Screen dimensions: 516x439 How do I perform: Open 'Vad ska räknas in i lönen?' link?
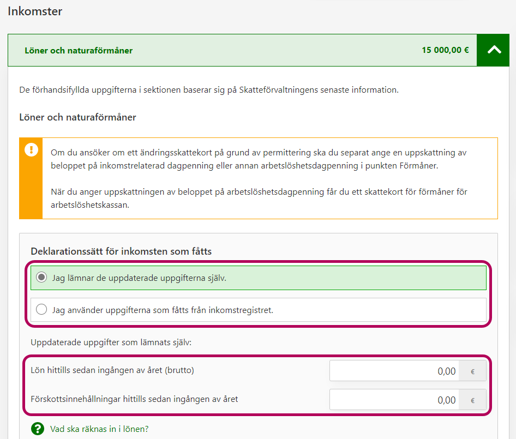point(99,429)
